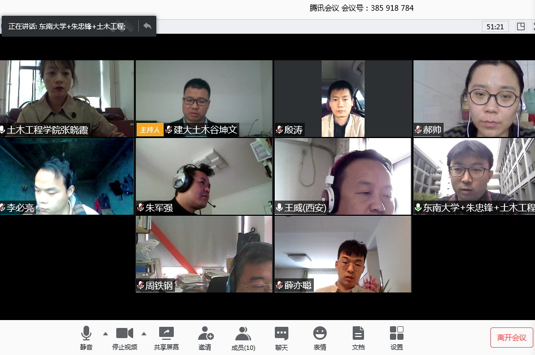This screenshot has width=535, height=355.
Task: Click the 51:21 meeting duration display
Action: (495, 26)
